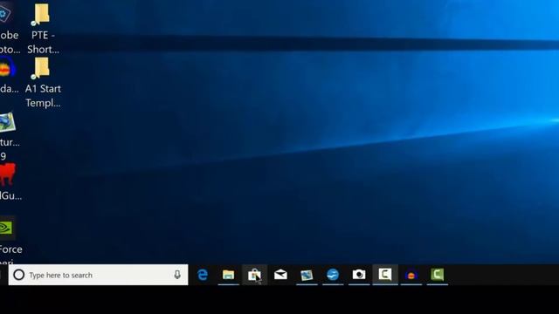The width and height of the screenshot is (559, 314).
Task: Click the 'PTE - Short...' folder label
Action: [43, 42]
